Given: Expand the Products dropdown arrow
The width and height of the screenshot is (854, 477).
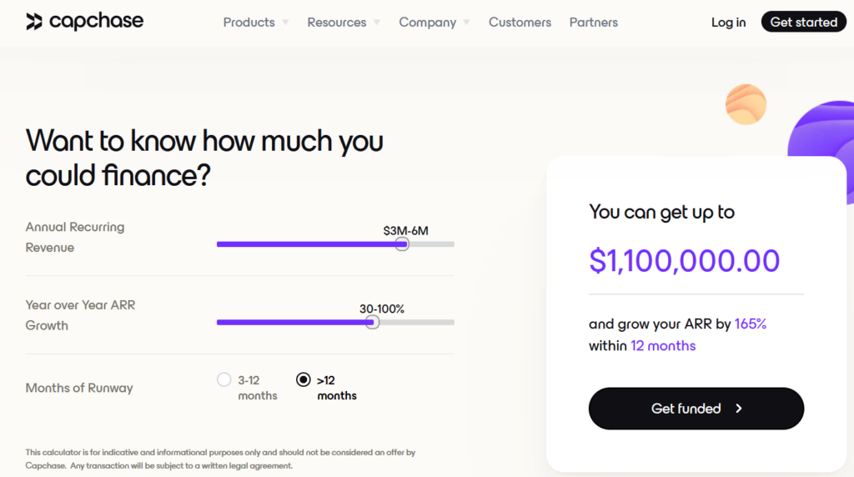Looking at the screenshot, I should (285, 23).
